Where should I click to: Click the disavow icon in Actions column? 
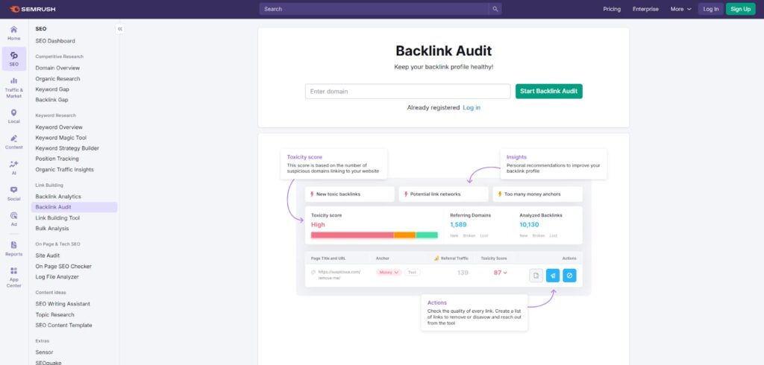(569, 276)
